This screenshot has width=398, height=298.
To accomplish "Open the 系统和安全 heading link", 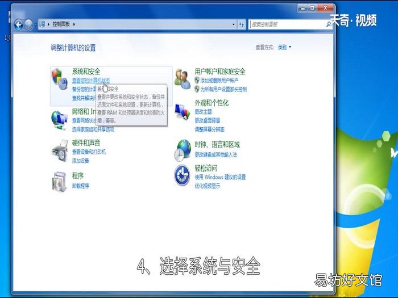I will pyautogui.click(x=86, y=72).
